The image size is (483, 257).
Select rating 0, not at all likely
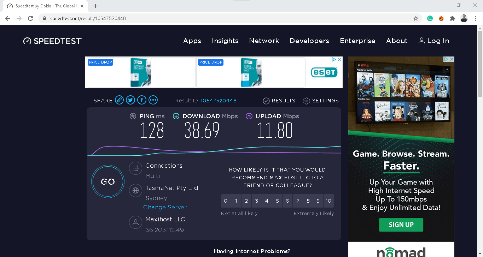click(226, 201)
